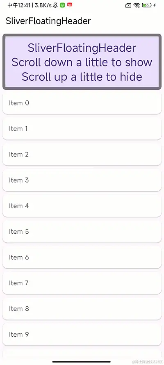The height and width of the screenshot is (365, 164).
Task: Select the Item 5 list entry
Action: coord(82,232)
